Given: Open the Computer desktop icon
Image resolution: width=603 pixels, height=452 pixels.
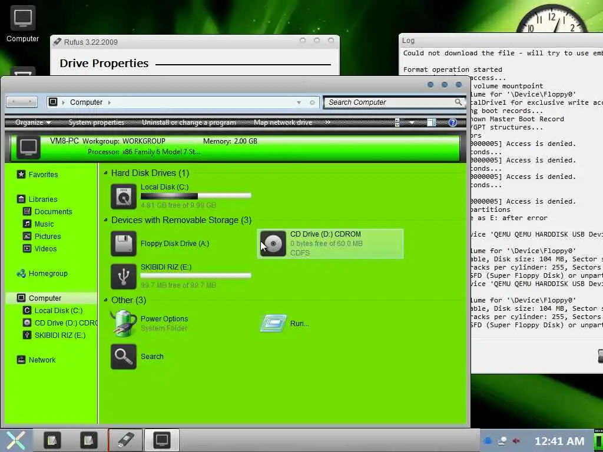Looking at the screenshot, I should 23,24.
